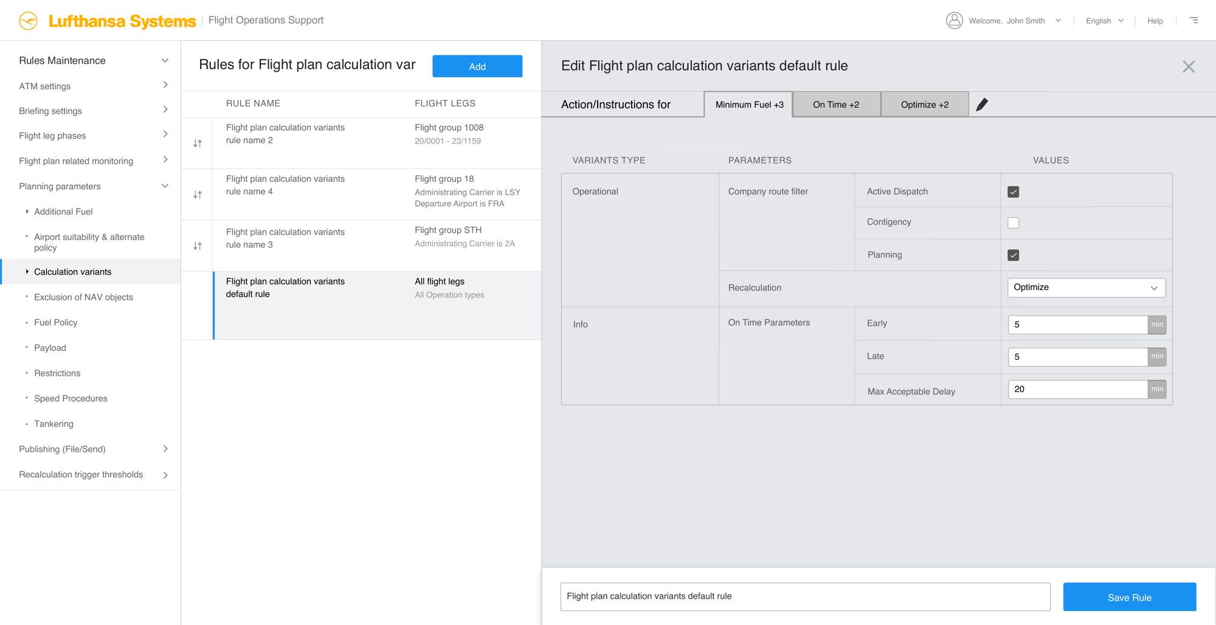Close the Edit rule panel with X
The image size is (1216, 625).
tap(1189, 66)
